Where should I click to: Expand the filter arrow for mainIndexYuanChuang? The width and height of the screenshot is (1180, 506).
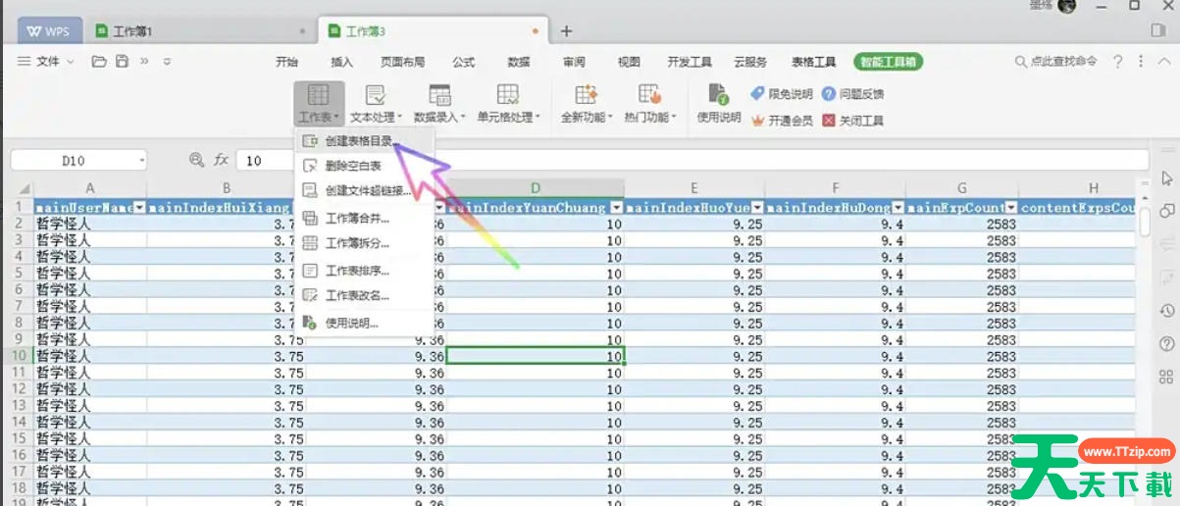click(616, 207)
